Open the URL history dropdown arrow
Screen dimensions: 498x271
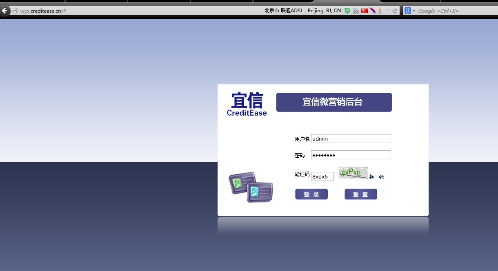[388, 11]
